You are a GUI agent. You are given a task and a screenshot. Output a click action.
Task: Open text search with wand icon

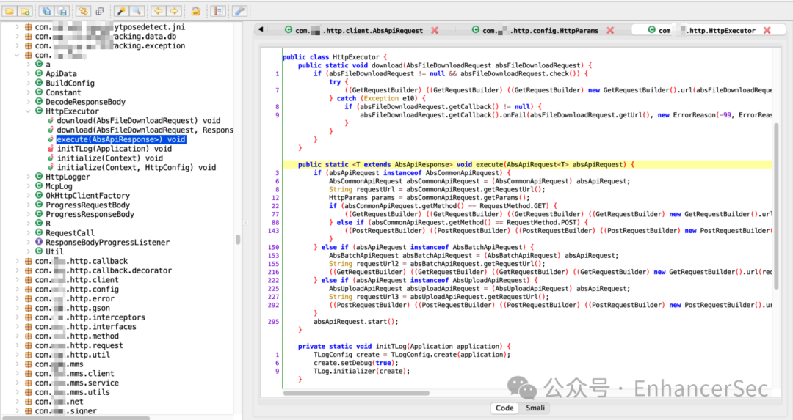(x=121, y=10)
